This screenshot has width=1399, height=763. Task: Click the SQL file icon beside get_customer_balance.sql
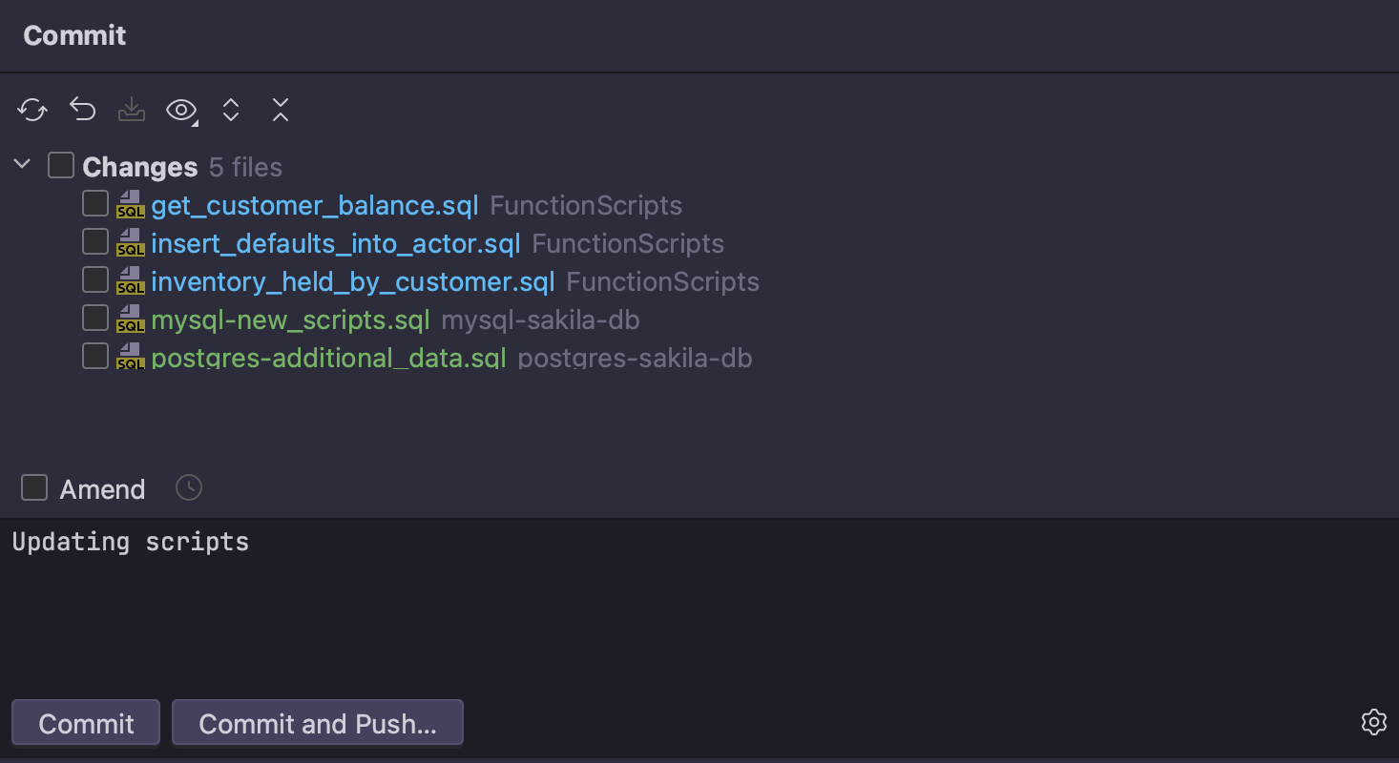pos(130,204)
